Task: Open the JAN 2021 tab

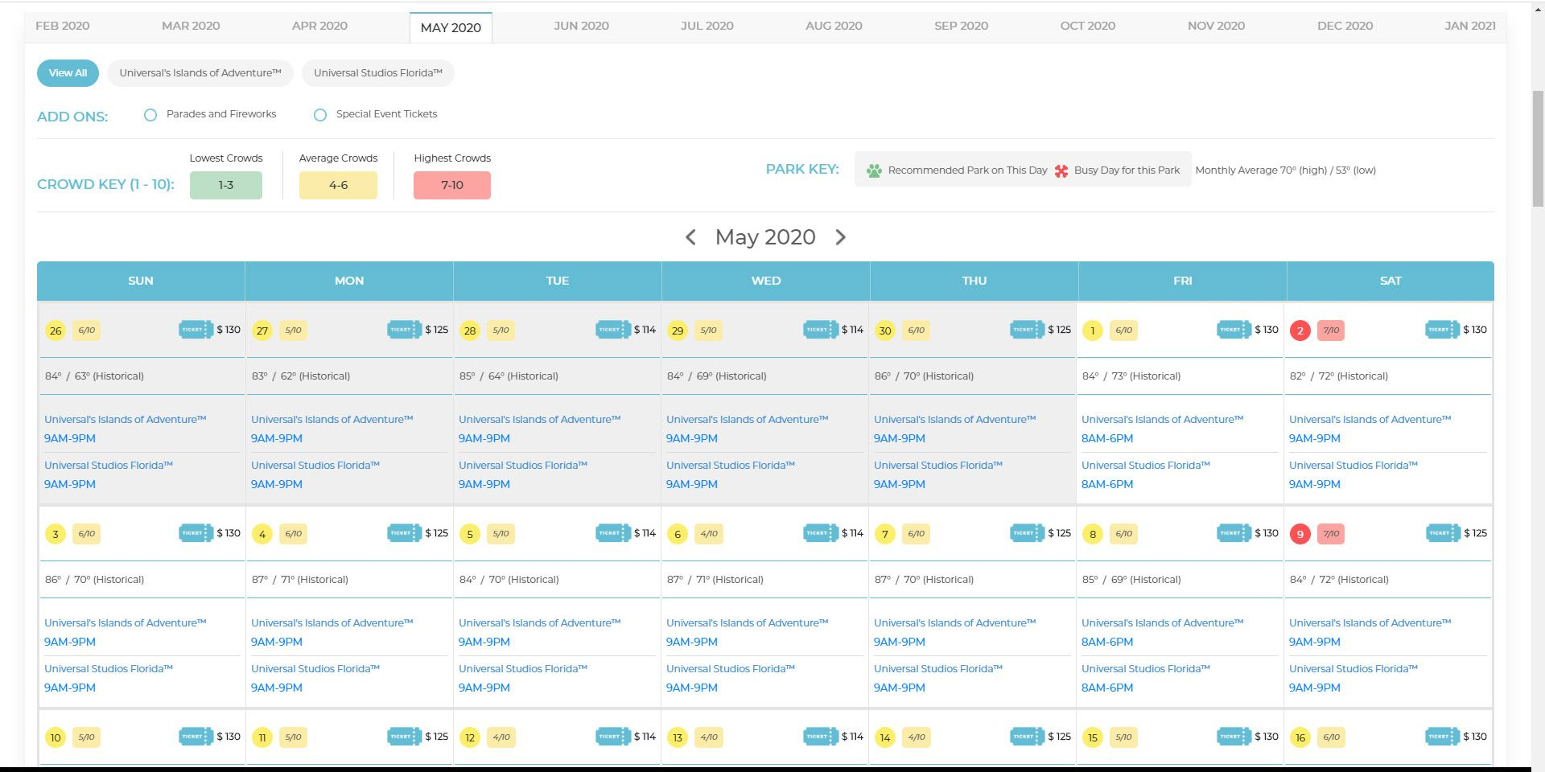Action: click(1470, 26)
